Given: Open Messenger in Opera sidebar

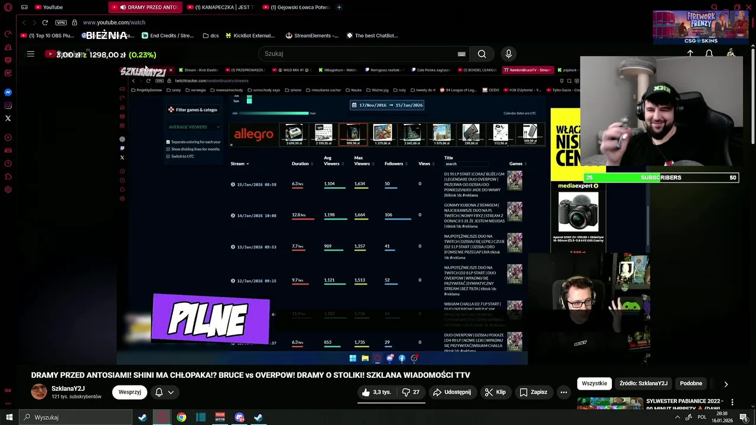Looking at the screenshot, I should click(8, 92).
